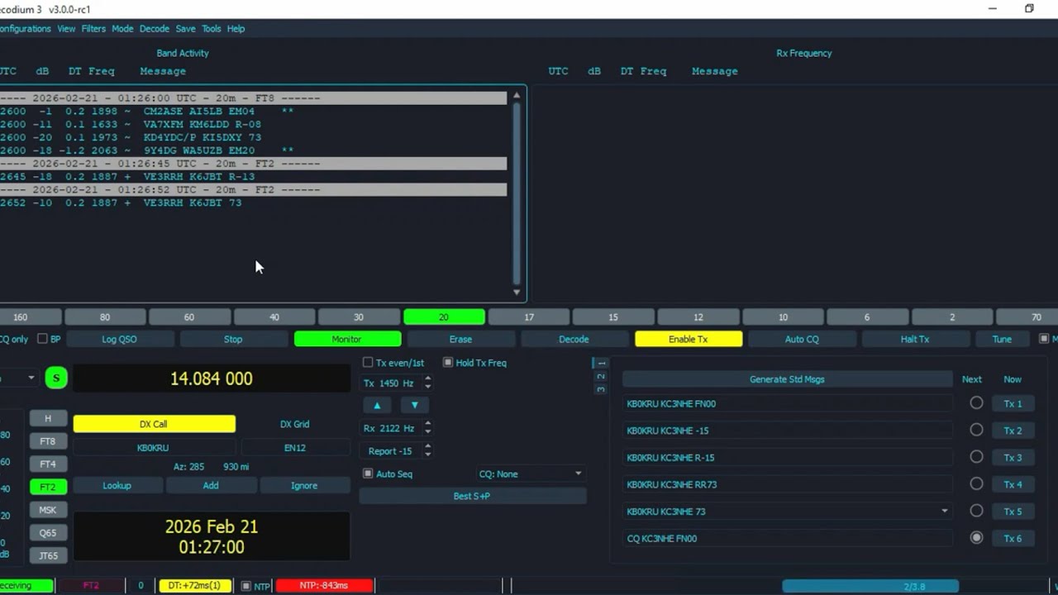Screen dimensions: 1058x595
Task: Switch to FT8 mode button
Action: (x=48, y=441)
